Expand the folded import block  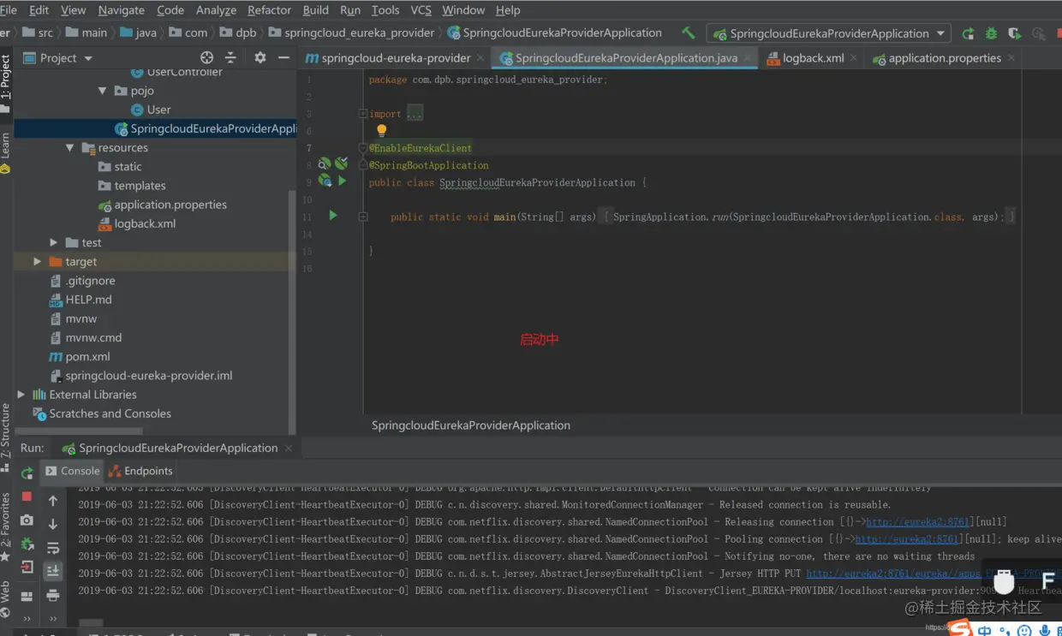pyautogui.click(x=363, y=114)
